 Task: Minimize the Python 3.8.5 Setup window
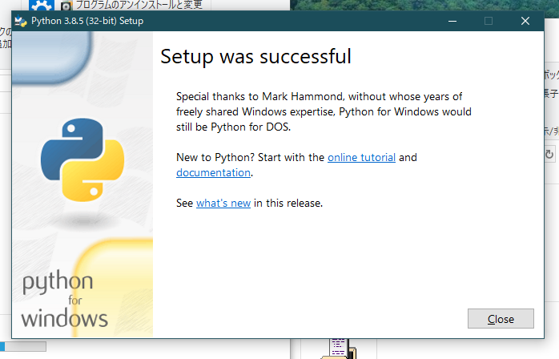point(452,21)
